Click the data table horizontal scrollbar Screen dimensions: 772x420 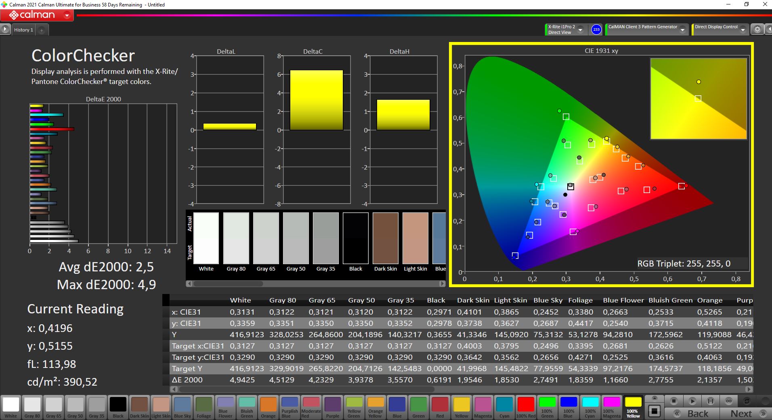(x=462, y=389)
